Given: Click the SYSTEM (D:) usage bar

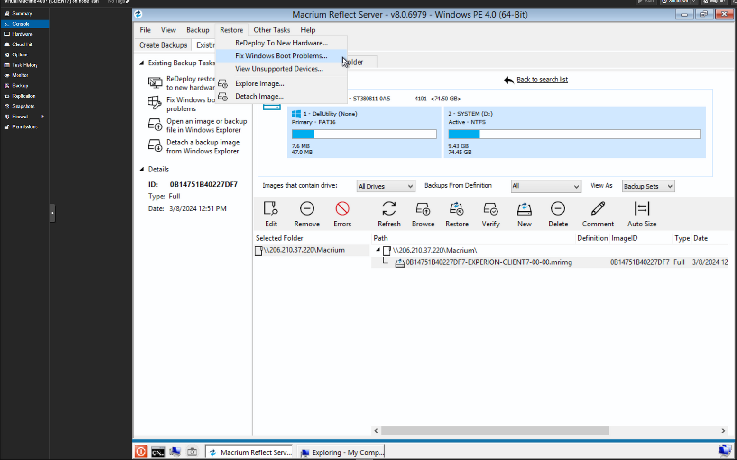Looking at the screenshot, I should pos(574,134).
